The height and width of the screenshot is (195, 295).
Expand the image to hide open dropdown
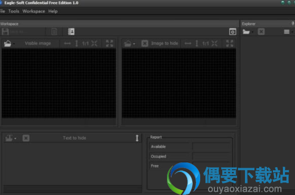[x=134, y=44]
